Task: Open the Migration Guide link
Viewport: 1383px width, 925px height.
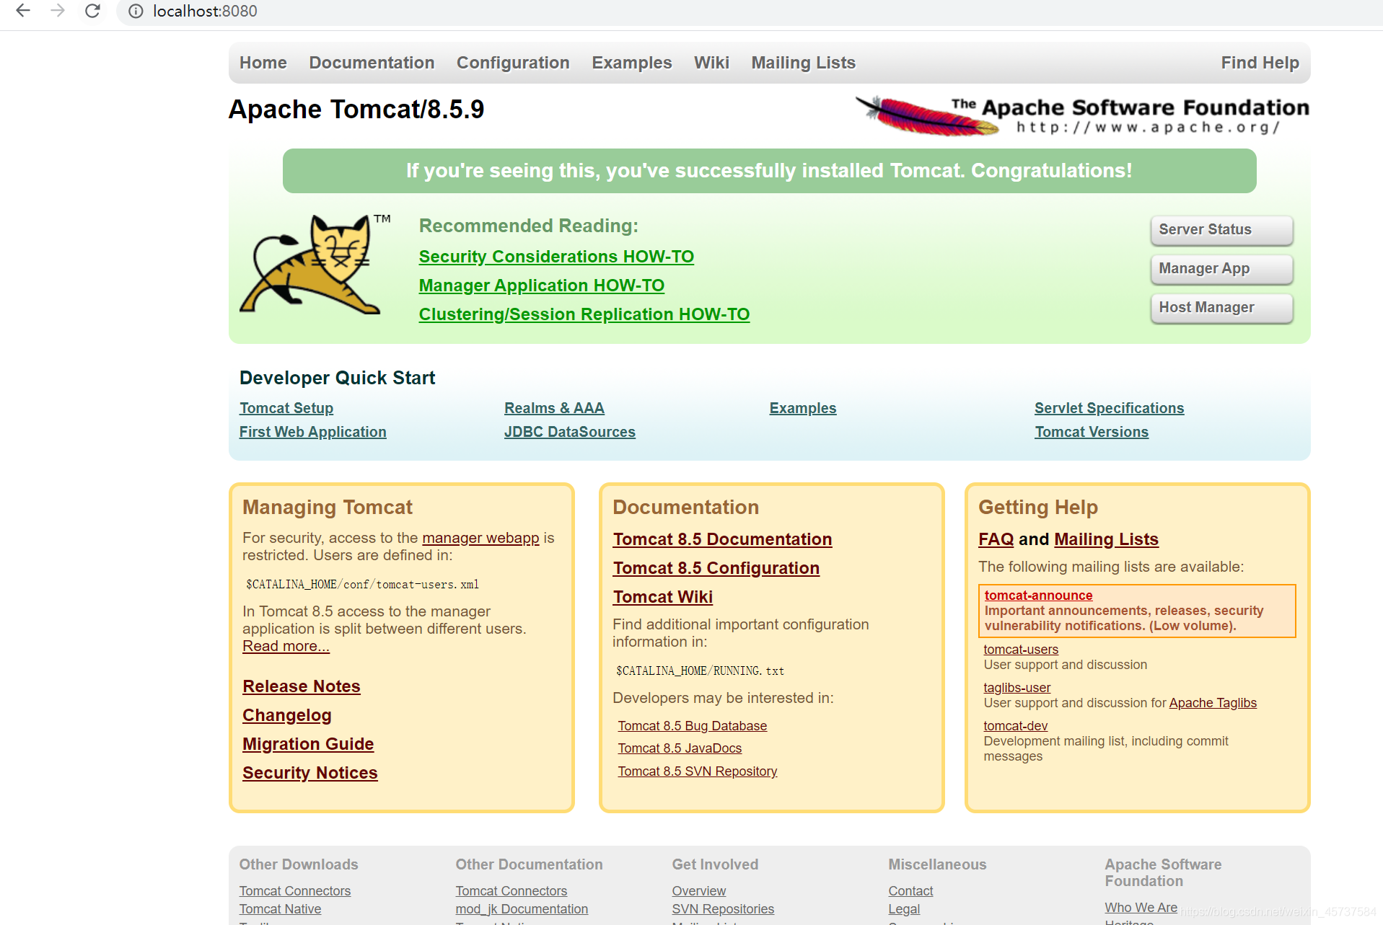Action: pyautogui.click(x=308, y=744)
